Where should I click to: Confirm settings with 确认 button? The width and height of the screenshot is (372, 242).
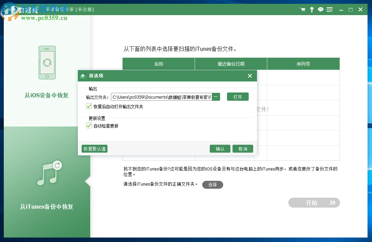tap(220, 148)
